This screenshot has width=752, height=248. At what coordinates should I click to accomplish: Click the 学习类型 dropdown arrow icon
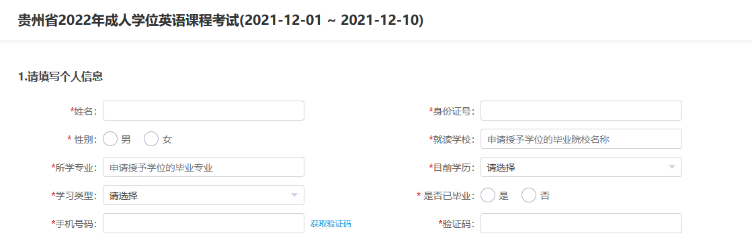pyautogui.click(x=294, y=195)
